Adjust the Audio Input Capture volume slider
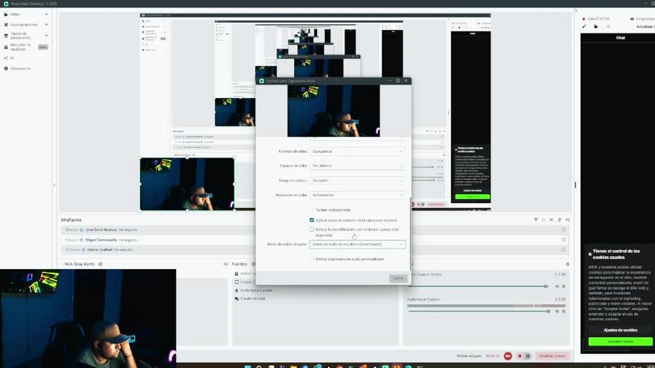655x368 pixels. pyautogui.click(x=478, y=311)
